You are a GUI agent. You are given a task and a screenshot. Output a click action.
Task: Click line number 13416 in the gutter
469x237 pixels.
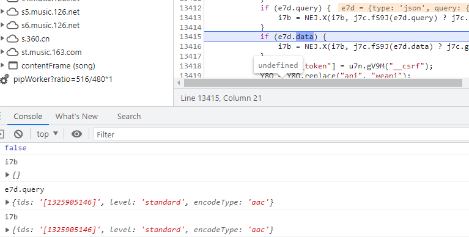tap(191, 46)
